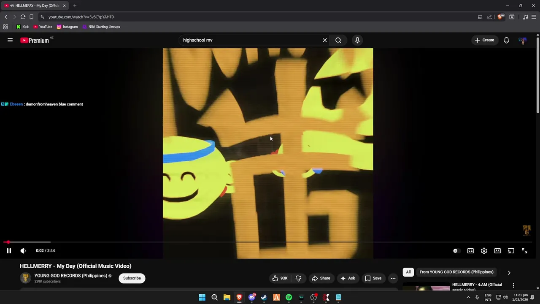Subscribe to YOUNG GOD RECORDS
This screenshot has height=304, width=540.
coord(132,278)
